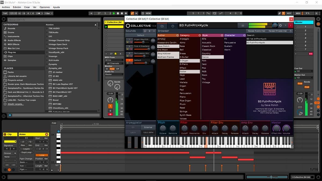Image resolution: width=322 pixels, height=181 pixels.
Task: Click the Reveal Public Inst button
Action: (256, 31)
